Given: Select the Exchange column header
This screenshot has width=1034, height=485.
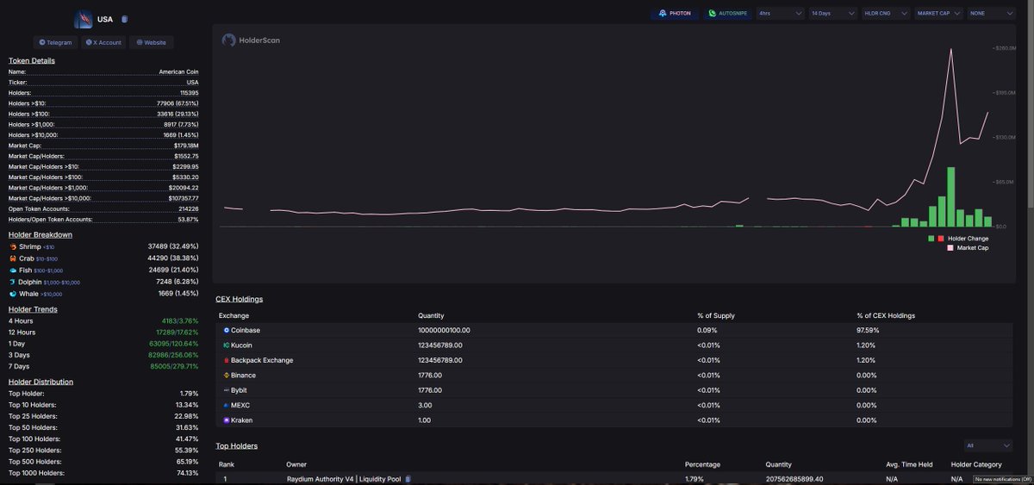Looking at the screenshot, I should click(x=234, y=315).
